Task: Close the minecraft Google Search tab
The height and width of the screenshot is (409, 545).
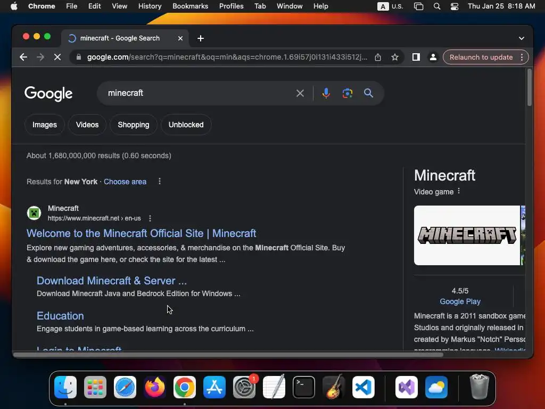Action: [180, 38]
